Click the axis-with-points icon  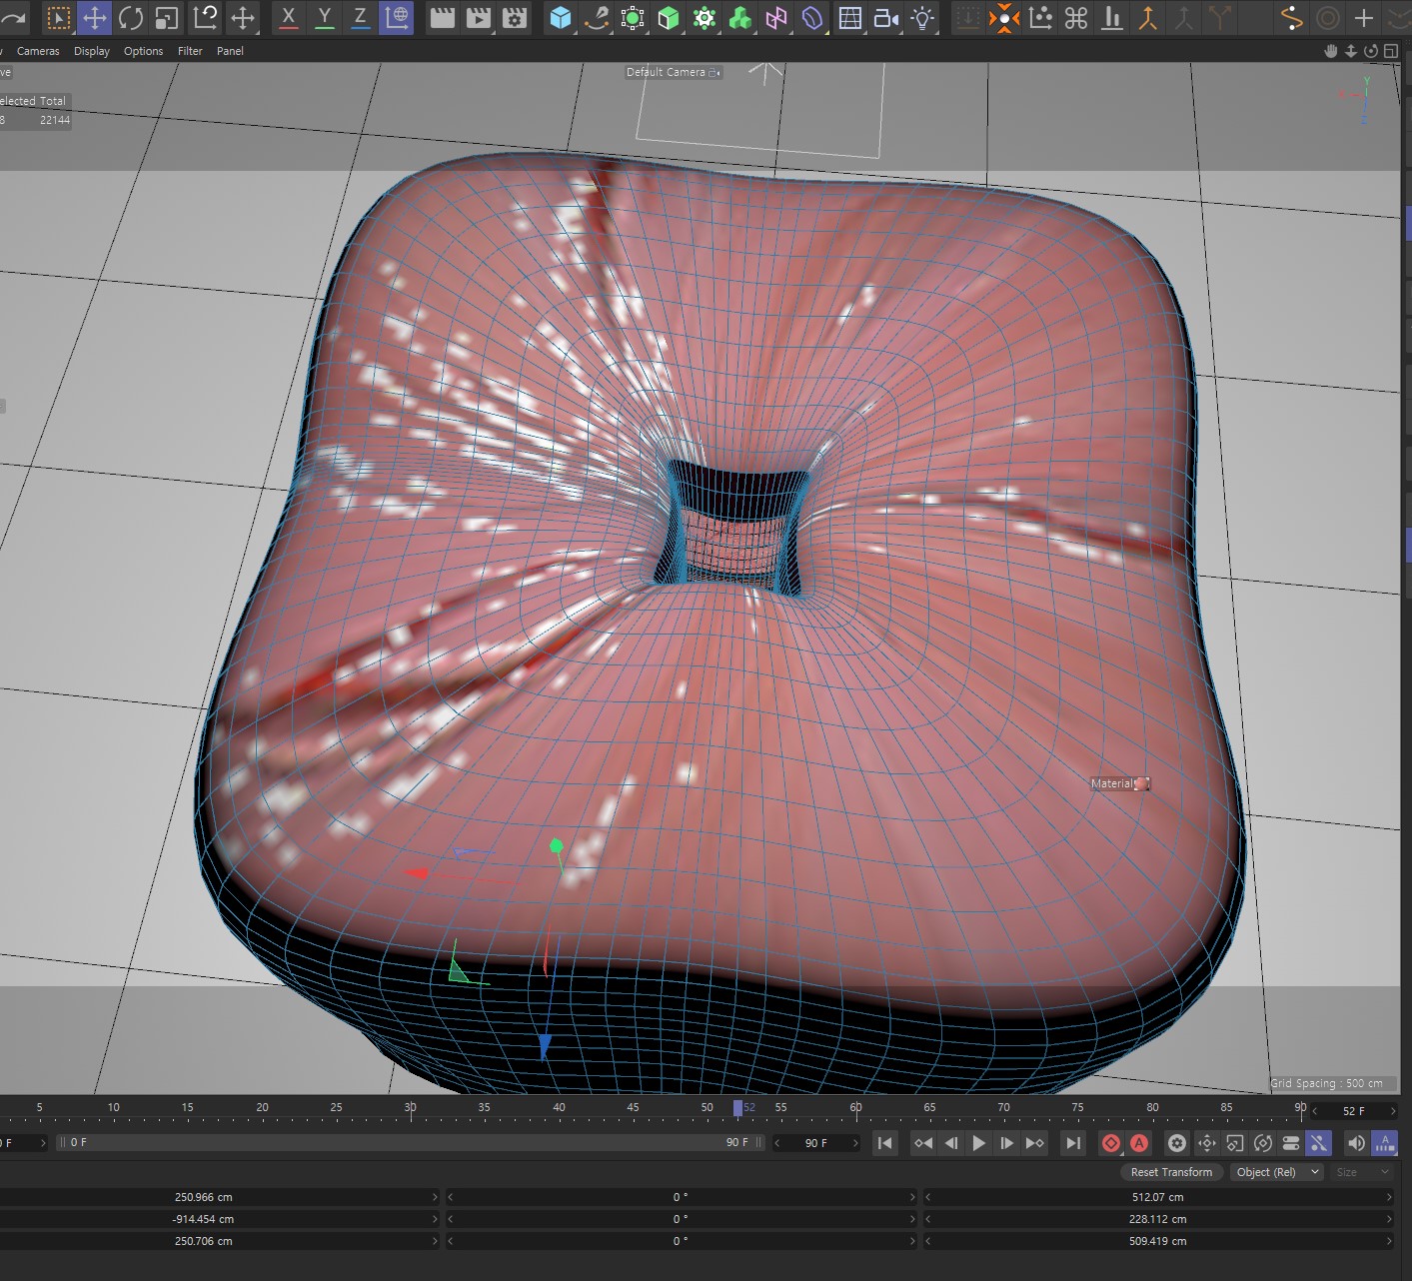1040,18
